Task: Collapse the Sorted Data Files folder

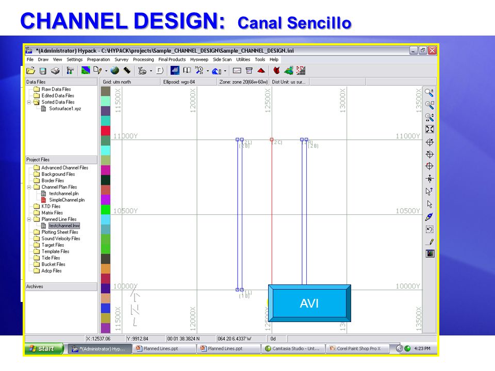Action: pos(29,102)
